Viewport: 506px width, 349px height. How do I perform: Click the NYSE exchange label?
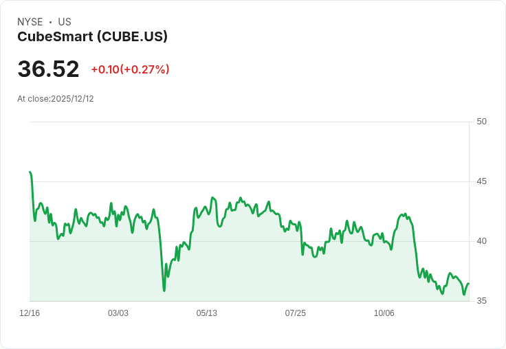(x=30, y=22)
